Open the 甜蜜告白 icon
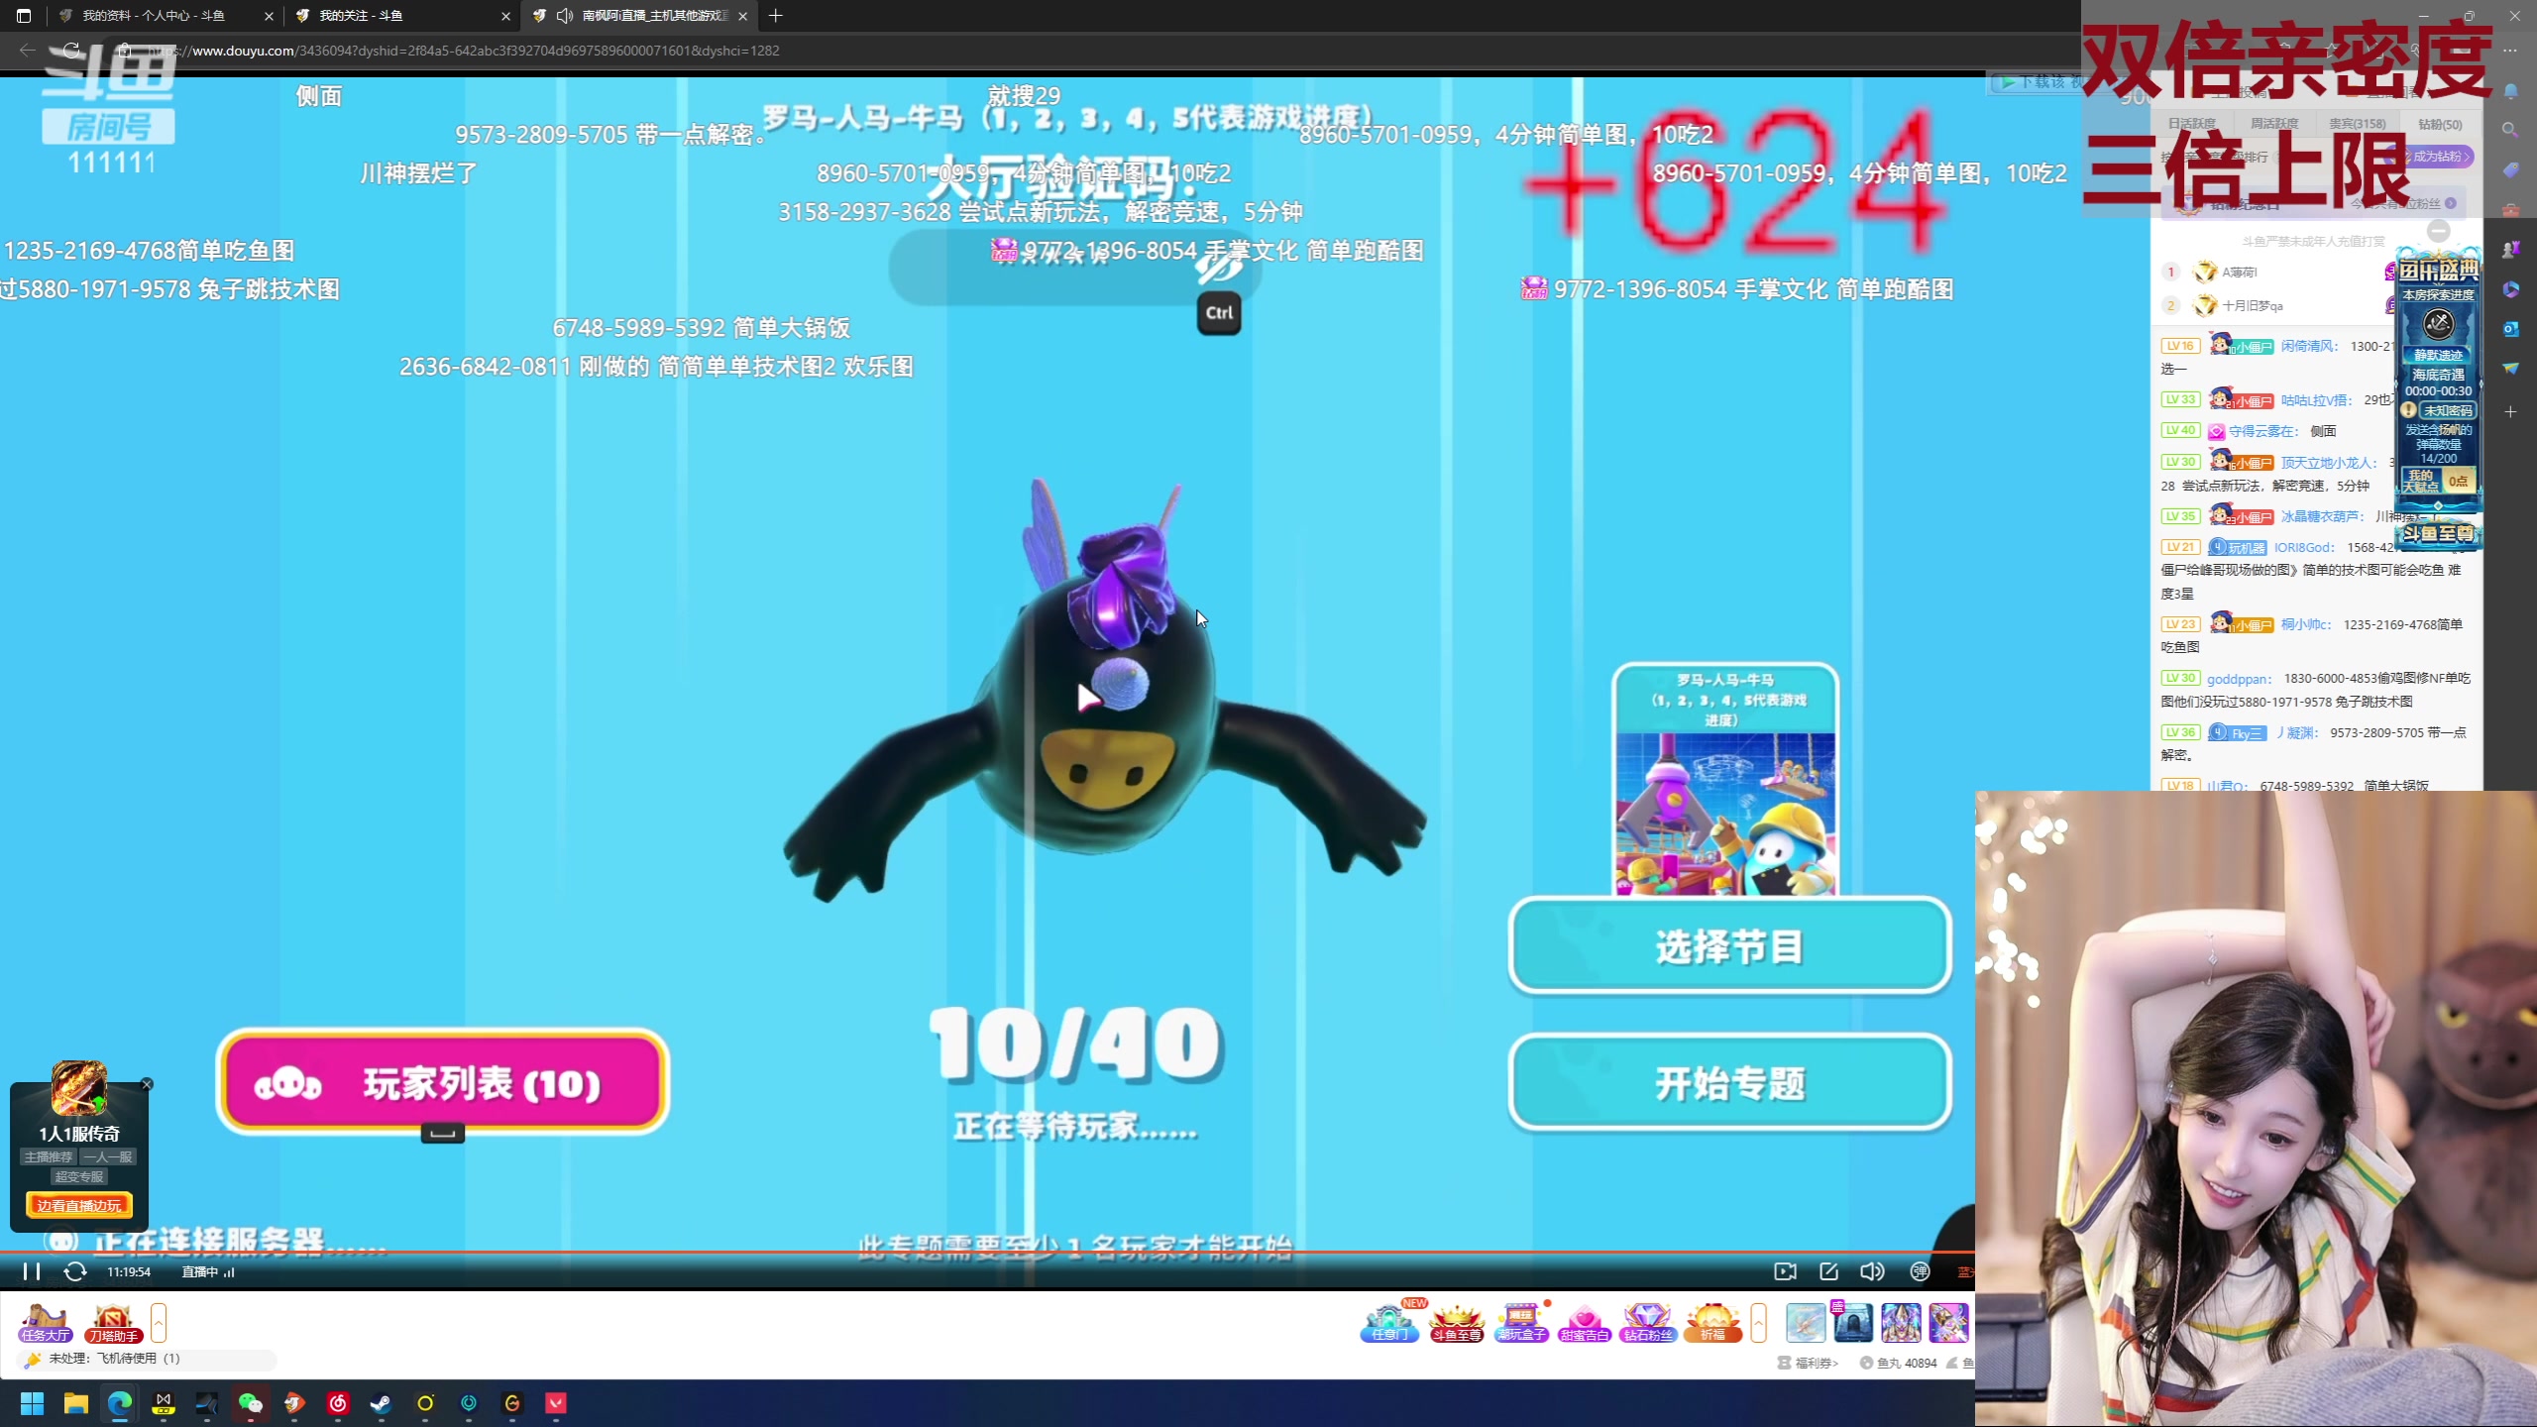Image resolution: width=2537 pixels, height=1427 pixels. click(x=1584, y=1324)
